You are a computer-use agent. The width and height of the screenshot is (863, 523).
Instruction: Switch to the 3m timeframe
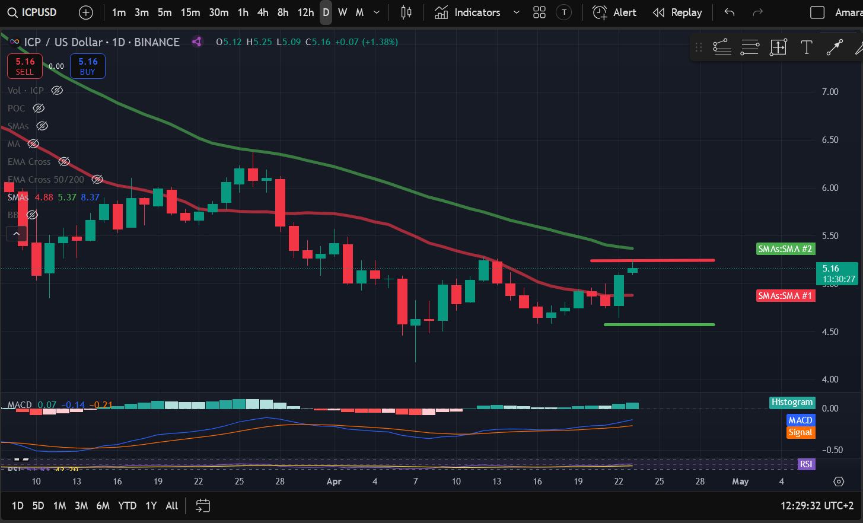click(x=142, y=12)
